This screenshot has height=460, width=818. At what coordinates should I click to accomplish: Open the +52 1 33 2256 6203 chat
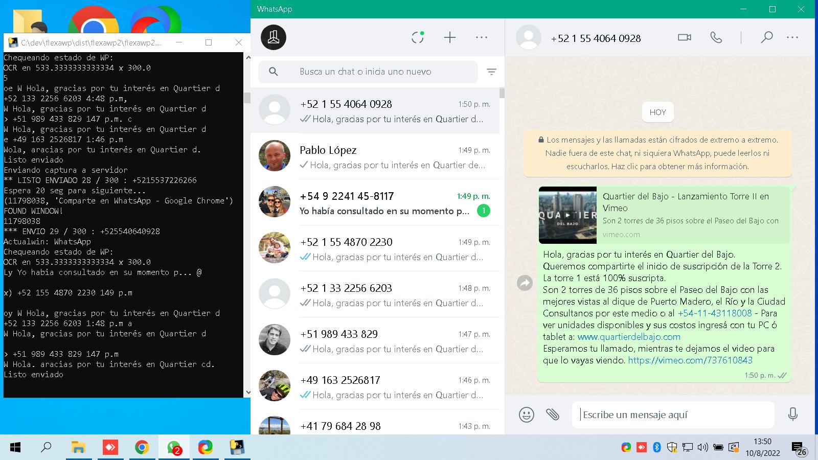click(375, 294)
